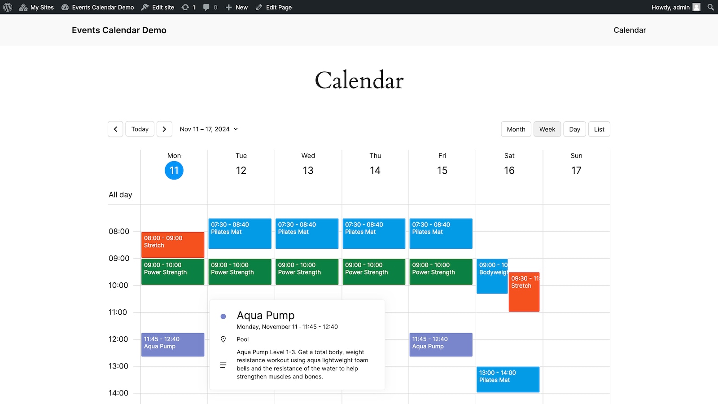
Task: Select the List view option
Action: point(599,129)
